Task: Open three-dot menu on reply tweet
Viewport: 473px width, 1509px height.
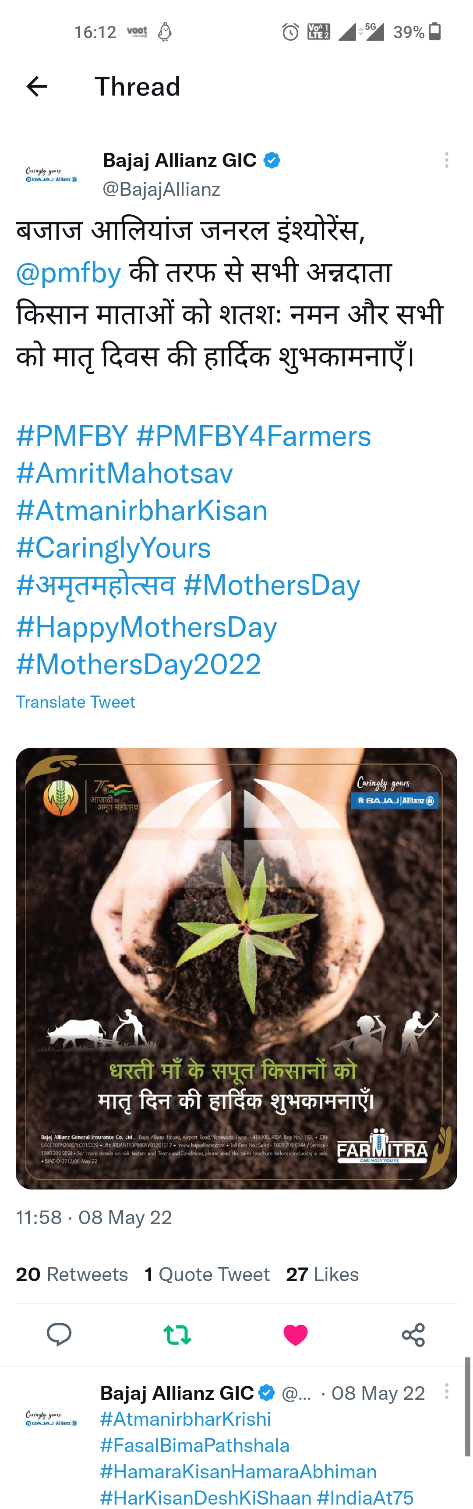Action: tap(447, 1391)
